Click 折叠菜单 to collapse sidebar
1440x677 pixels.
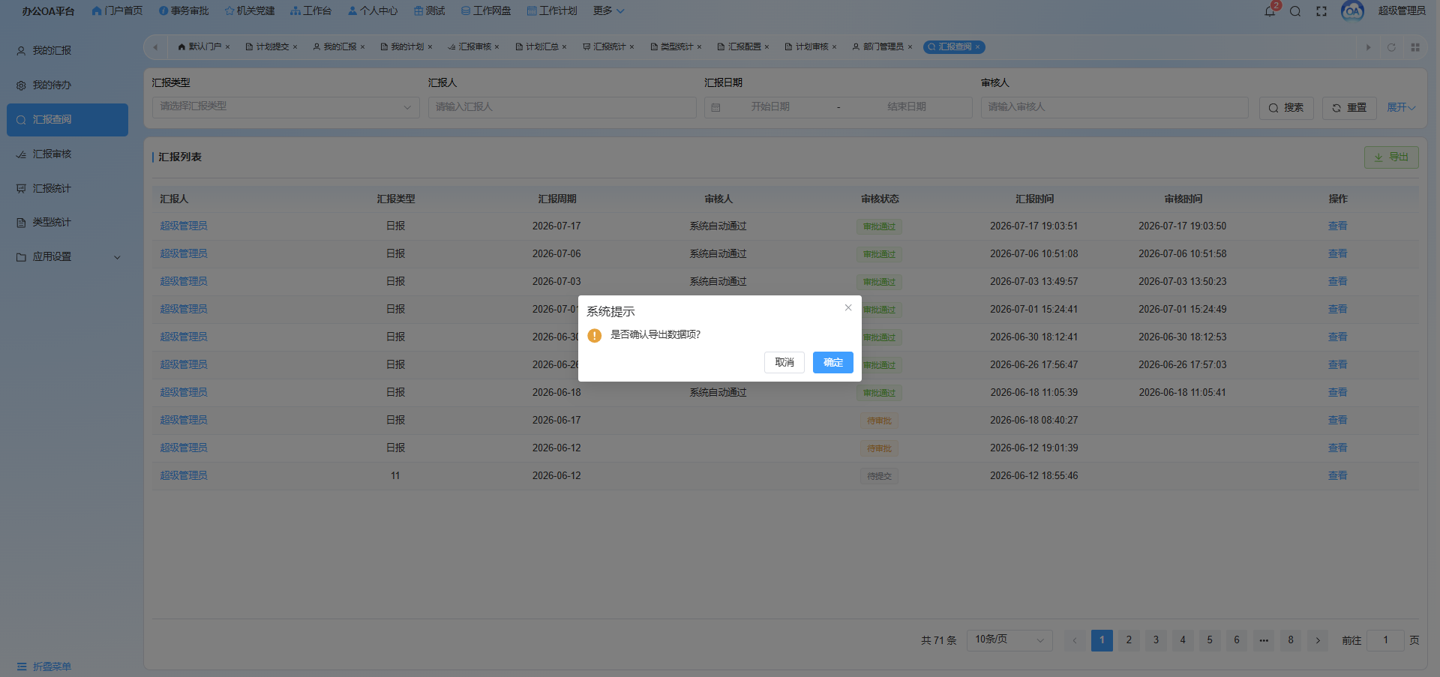(x=44, y=667)
